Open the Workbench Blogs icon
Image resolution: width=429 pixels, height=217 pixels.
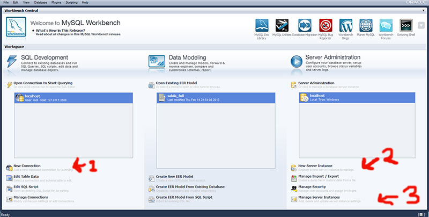click(346, 25)
